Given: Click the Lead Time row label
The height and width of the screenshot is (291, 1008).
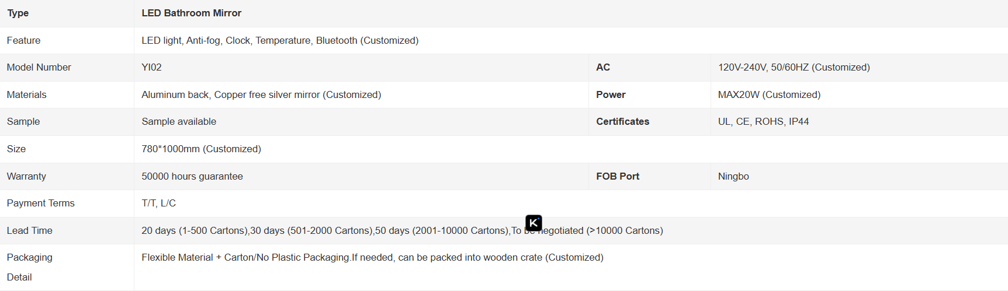Looking at the screenshot, I should click(x=30, y=230).
